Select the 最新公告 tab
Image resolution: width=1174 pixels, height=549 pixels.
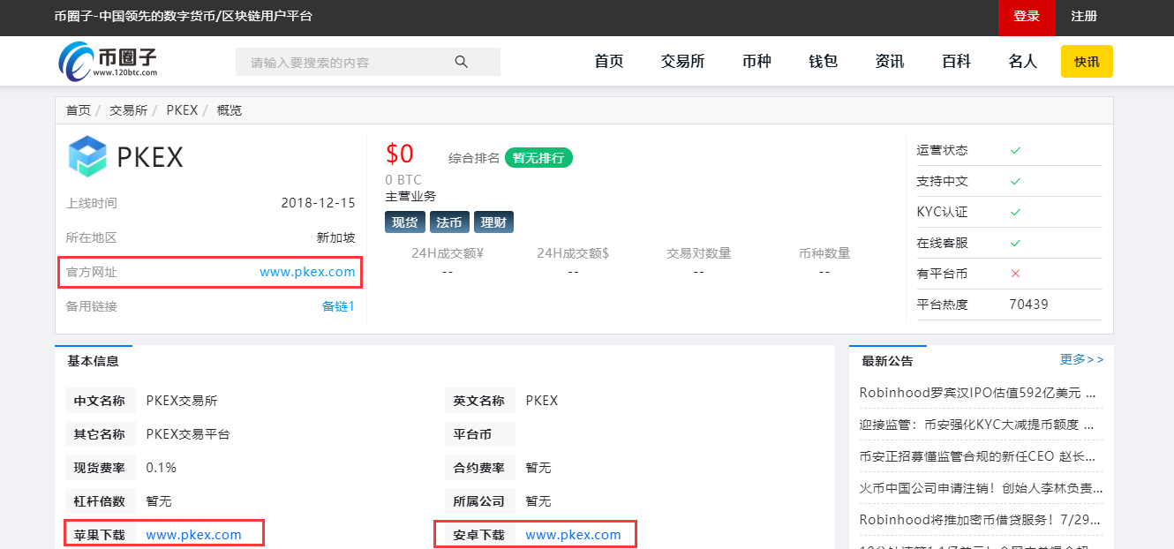point(888,361)
